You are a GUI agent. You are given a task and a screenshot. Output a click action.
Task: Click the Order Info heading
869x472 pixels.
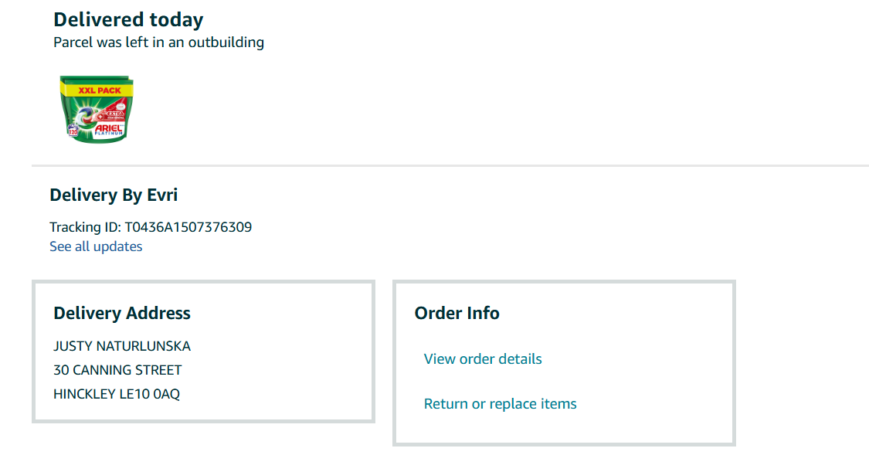click(457, 313)
